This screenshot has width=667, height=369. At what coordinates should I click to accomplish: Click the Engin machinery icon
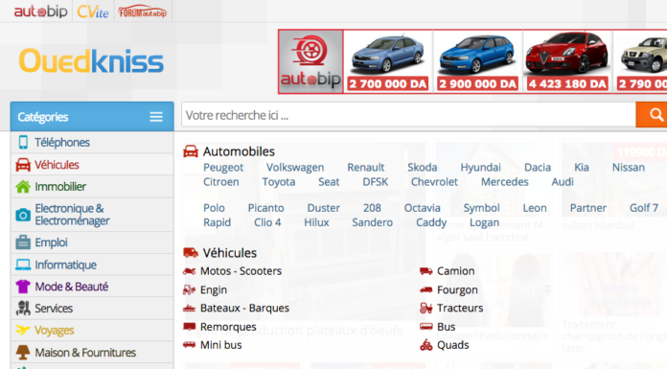click(189, 289)
